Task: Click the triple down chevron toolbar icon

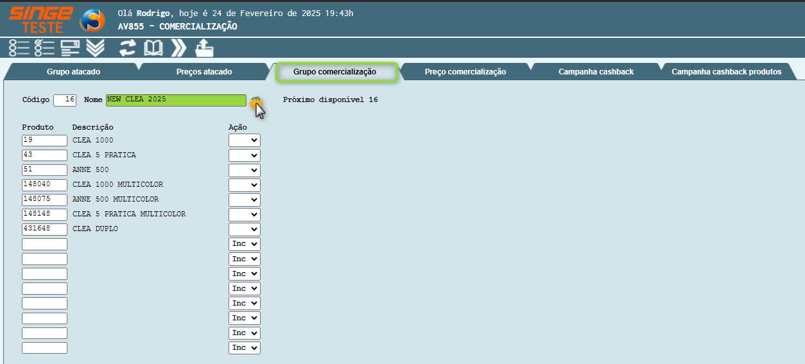Action: 95,48
